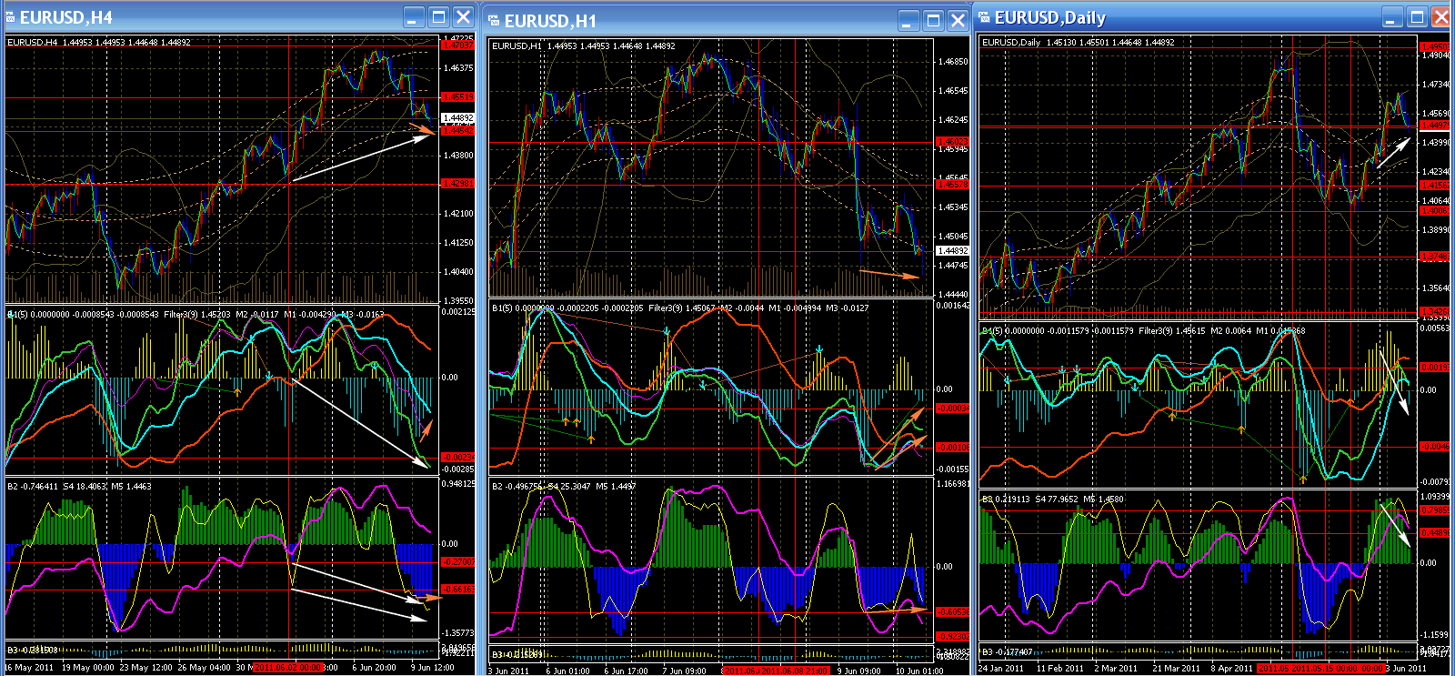Image resolution: width=1455 pixels, height=676 pixels.
Task: Select Daily B3 -0.177407 indicator label
Action: click(1008, 651)
